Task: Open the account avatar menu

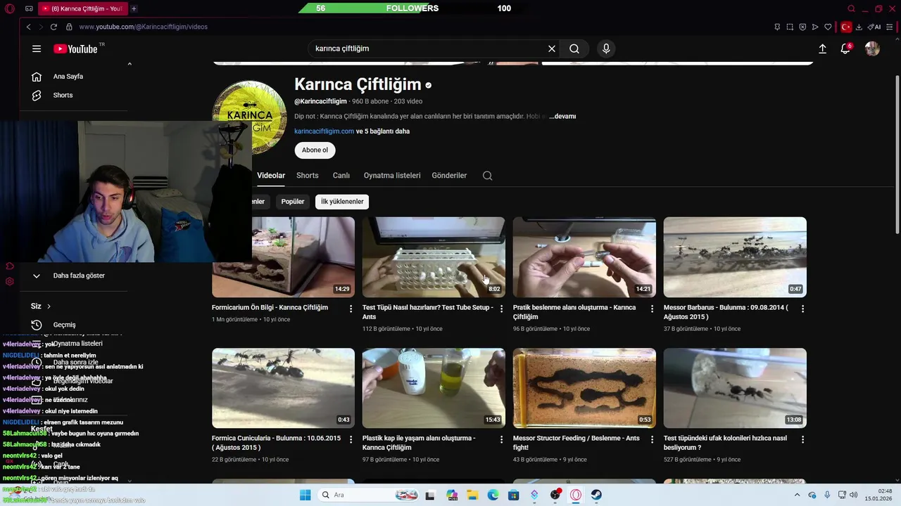Action: point(872,48)
